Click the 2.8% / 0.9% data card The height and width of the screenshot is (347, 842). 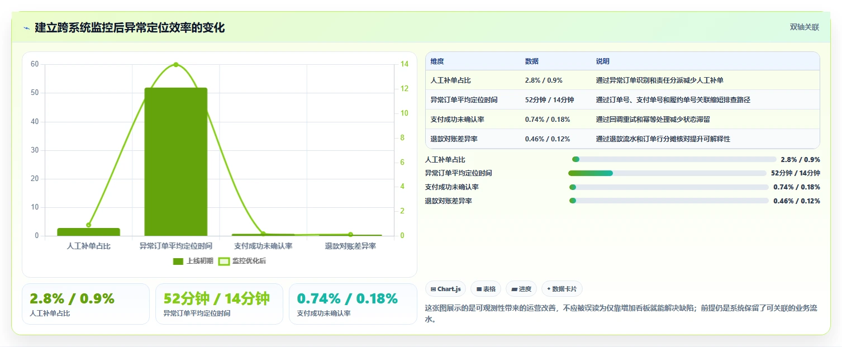pos(85,304)
